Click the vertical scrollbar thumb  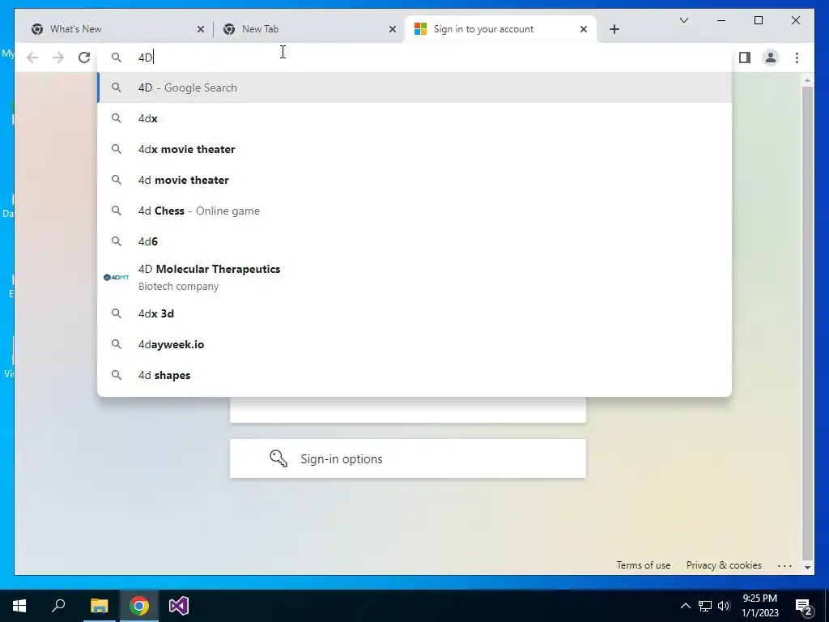[807, 322]
